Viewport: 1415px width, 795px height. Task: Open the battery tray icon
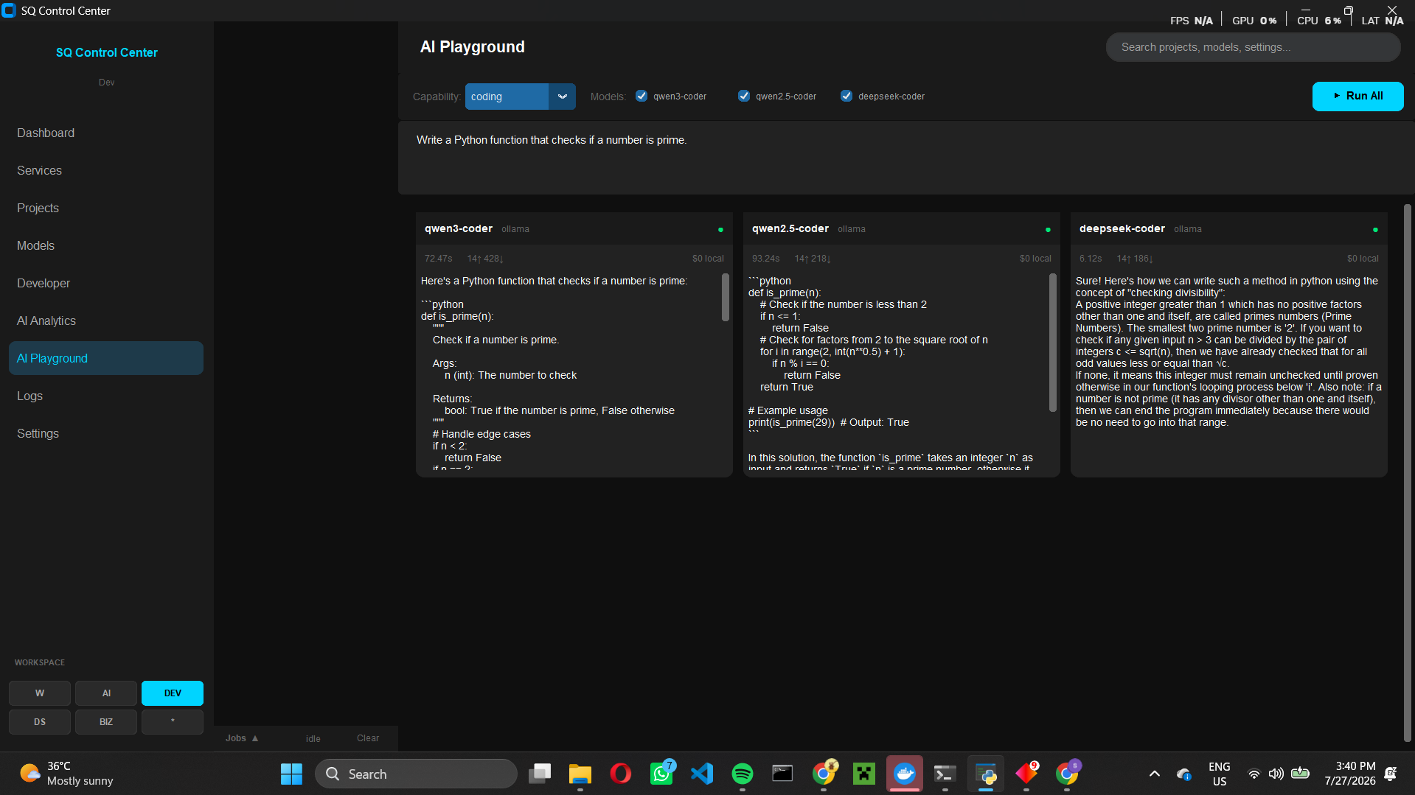click(1301, 774)
